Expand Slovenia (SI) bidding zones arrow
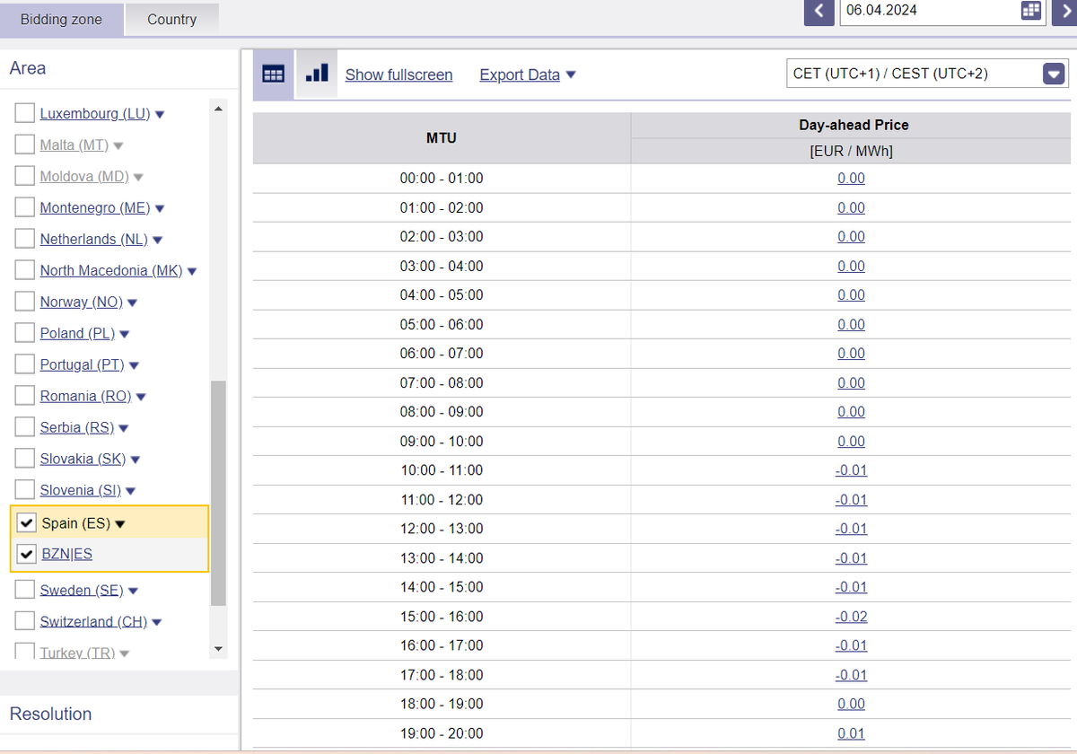The width and height of the screenshot is (1077, 754). pos(130,491)
